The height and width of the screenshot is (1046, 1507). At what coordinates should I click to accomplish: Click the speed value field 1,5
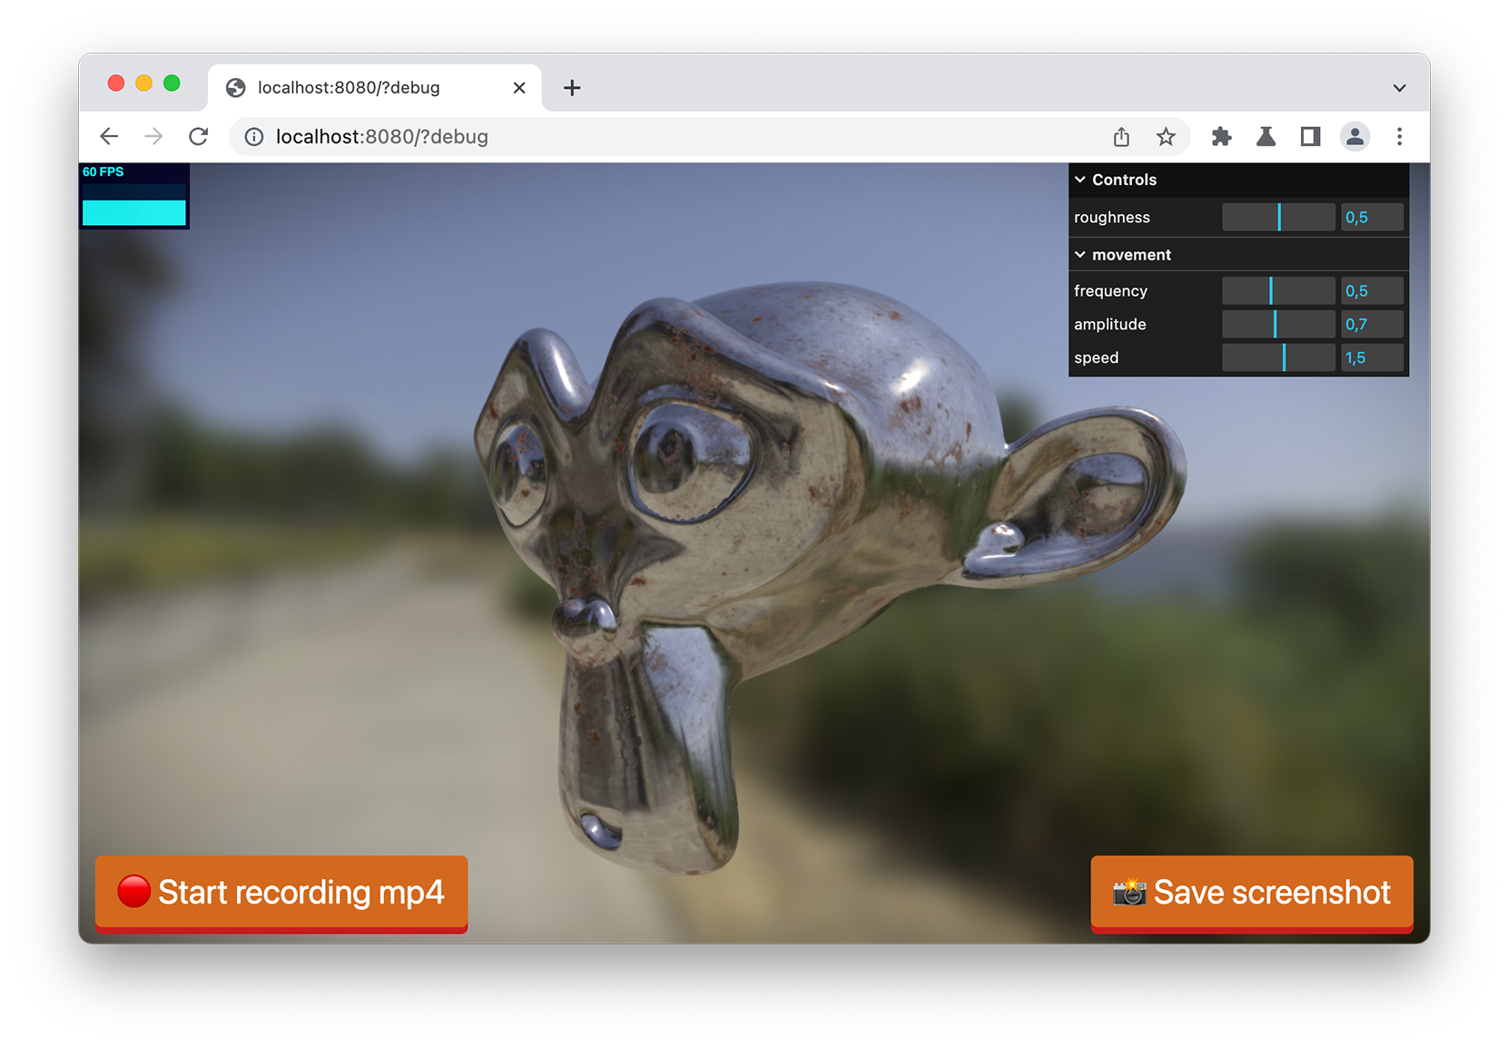[x=1372, y=357]
